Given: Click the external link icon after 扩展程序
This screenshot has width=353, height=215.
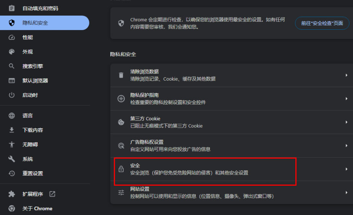Looking at the screenshot, I should point(52,194).
